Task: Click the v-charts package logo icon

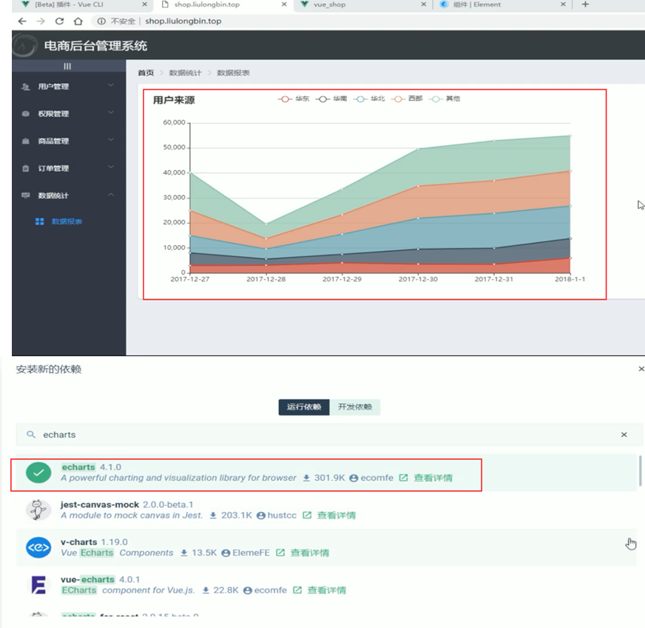Action: pyautogui.click(x=38, y=547)
